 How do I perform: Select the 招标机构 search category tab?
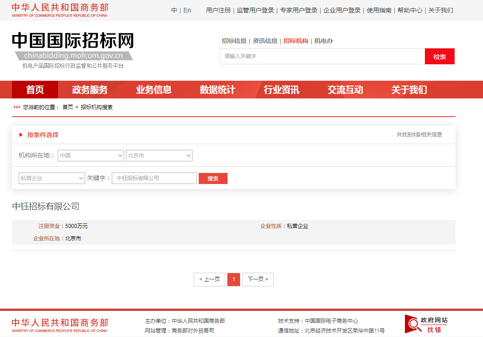[296, 41]
